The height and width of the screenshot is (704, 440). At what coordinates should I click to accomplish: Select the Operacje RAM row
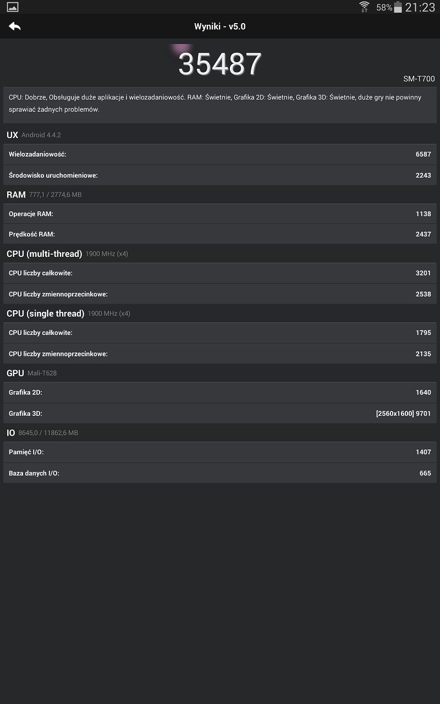pos(220,214)
